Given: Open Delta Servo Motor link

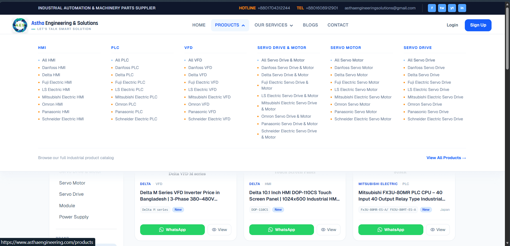Looking at the screenshot, I should click(x=351, y=75).
